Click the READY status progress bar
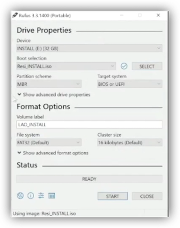Screen dimensions: 180x228 coord(89,179)
